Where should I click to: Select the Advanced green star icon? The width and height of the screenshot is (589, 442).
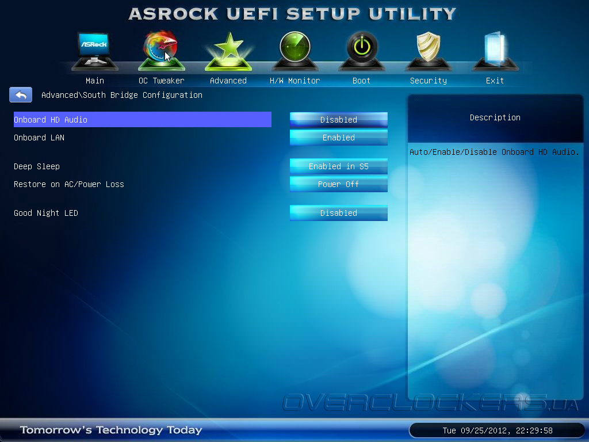tap(228, 51)
